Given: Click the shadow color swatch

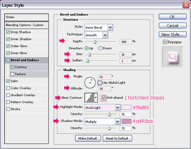Looking at the screenshot, I should [126, 121].
